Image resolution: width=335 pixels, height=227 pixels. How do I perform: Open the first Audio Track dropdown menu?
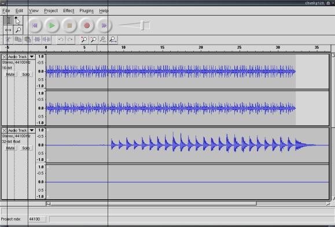coord(32,57)
